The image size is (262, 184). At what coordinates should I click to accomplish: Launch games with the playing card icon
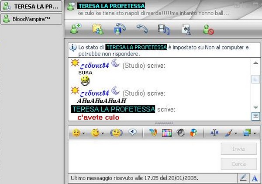point(186,29)
